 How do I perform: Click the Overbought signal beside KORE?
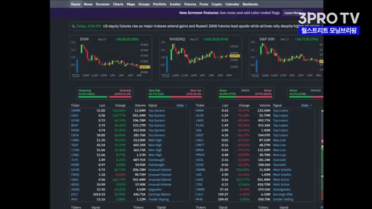tap(156, 165)
